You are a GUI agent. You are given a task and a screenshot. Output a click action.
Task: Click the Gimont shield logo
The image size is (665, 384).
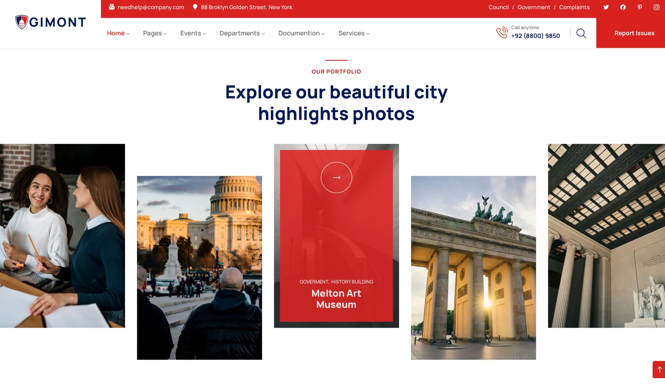pyautogui.click(x=21, y=22)
